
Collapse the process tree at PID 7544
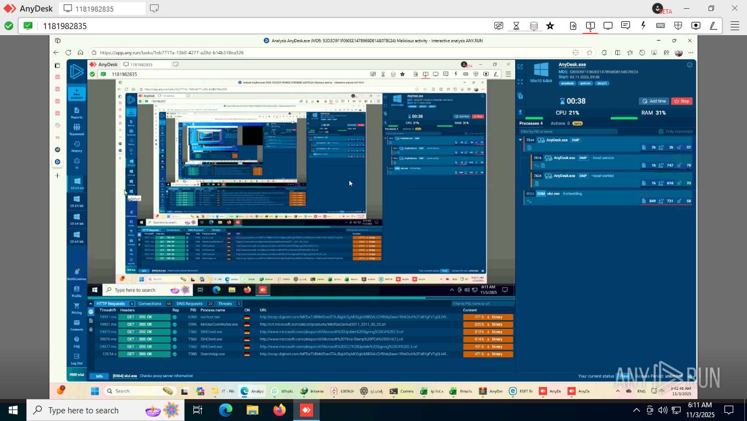(x=521, y=140)
